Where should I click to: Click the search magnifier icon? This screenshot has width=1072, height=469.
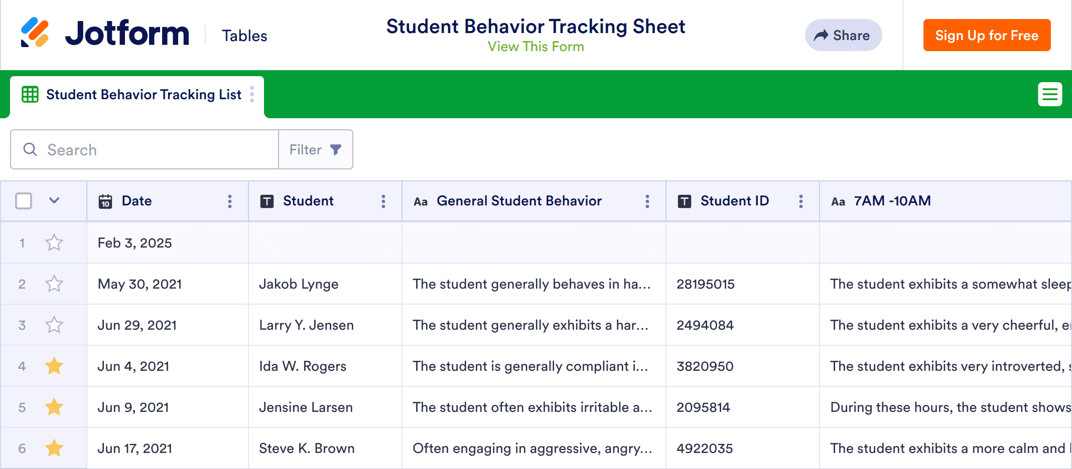30,150
